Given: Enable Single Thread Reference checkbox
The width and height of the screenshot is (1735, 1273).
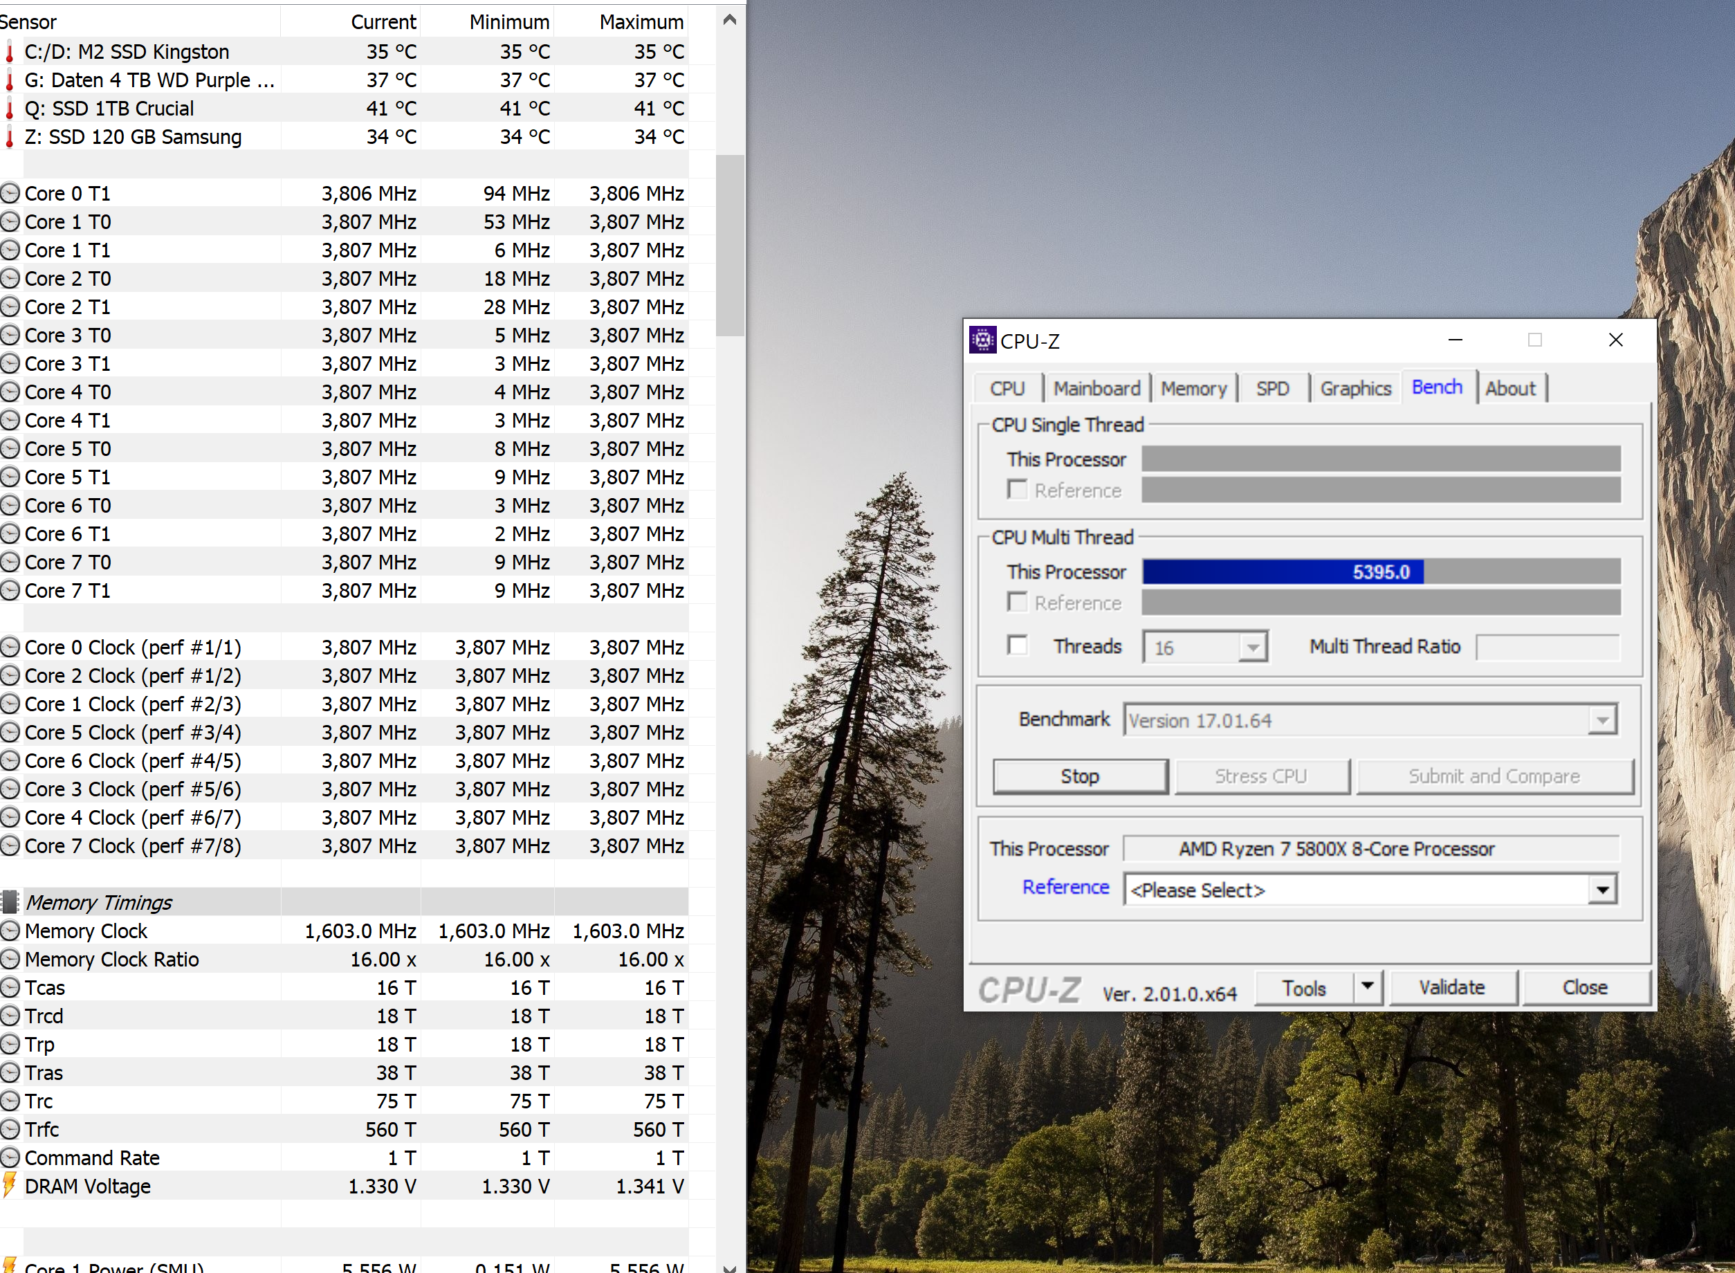Looking at the screenshot, I should [x=1017, y=490].
